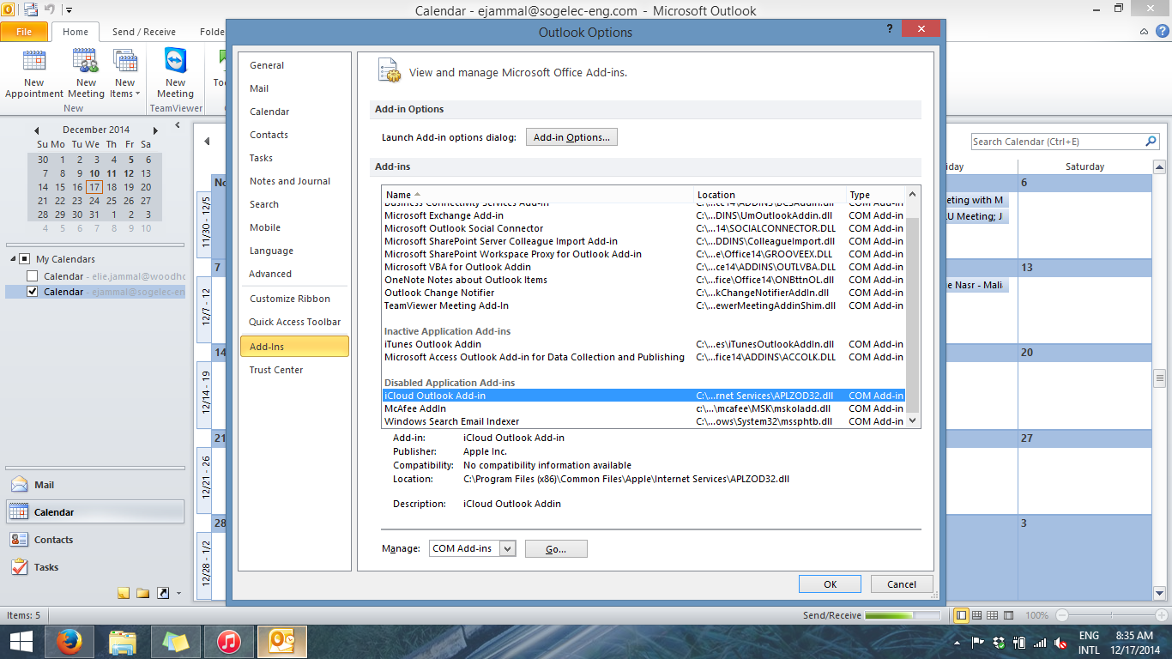1172x659 pixels.
Task: Toggle the My Calendars group checkbox
Action: [x=24, y=259]
